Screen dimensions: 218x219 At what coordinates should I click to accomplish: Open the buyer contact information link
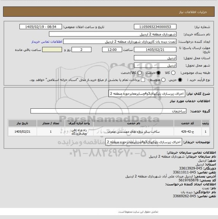point(47,41)
